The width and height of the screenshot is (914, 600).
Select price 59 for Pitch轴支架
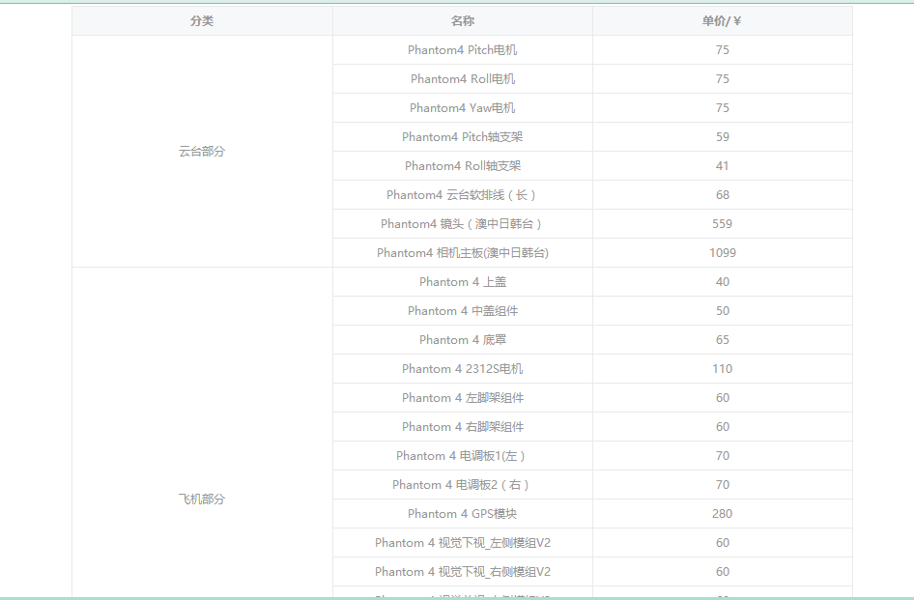click(723, 137)
